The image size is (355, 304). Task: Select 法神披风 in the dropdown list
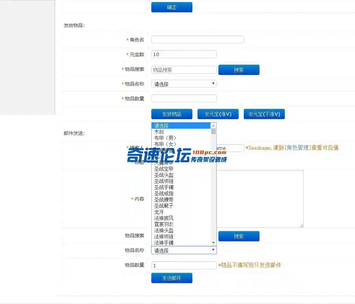click(x=181, y=218)
